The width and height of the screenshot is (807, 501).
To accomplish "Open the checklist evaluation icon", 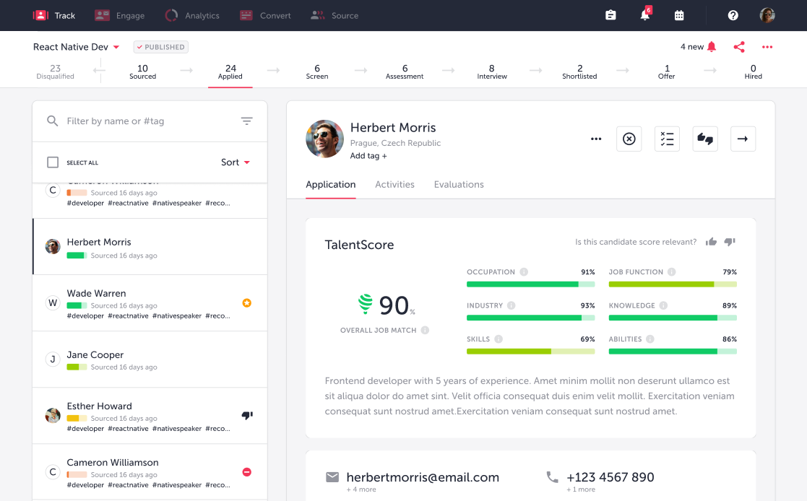I will click(667, 139).
